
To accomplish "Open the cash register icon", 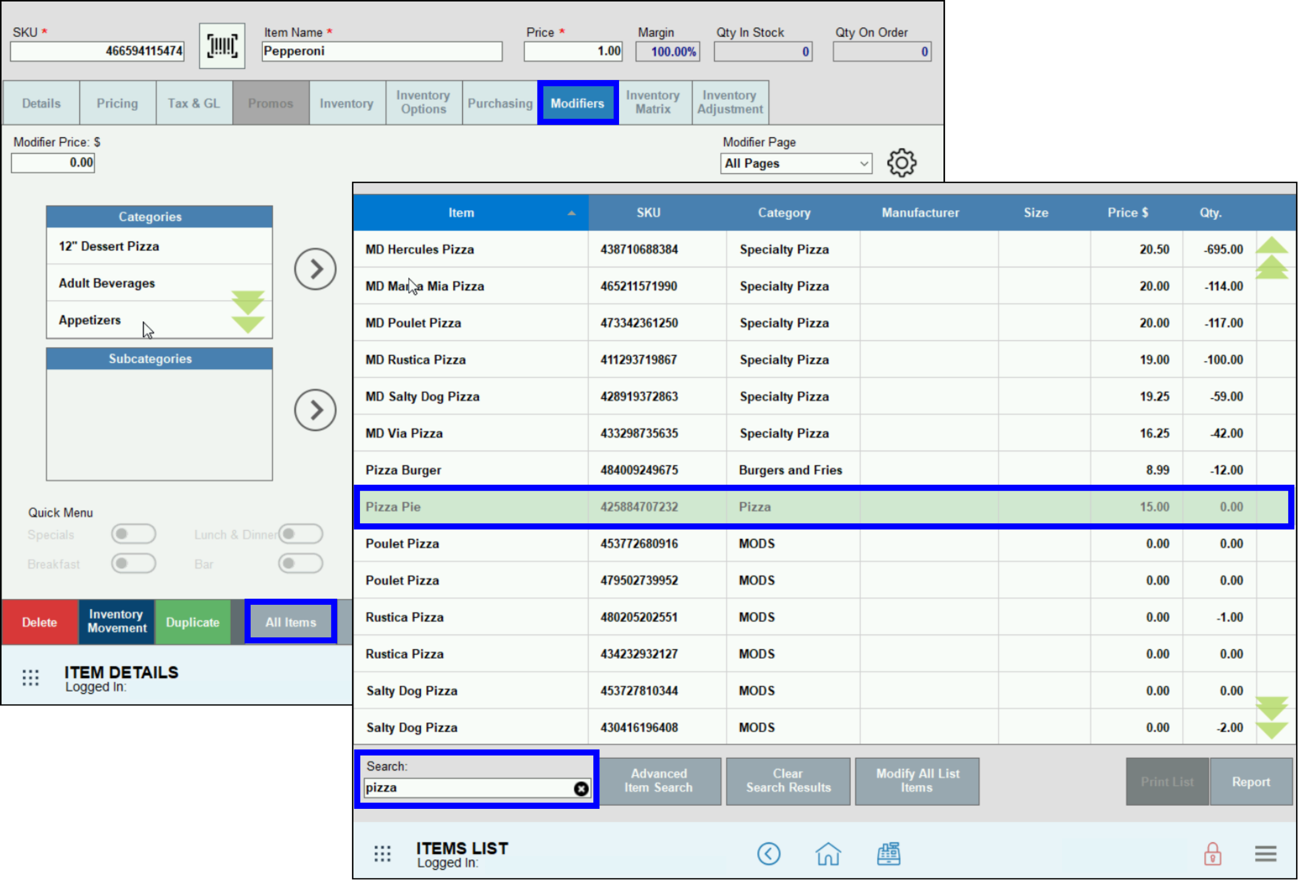I will click(x=888, y=854).
